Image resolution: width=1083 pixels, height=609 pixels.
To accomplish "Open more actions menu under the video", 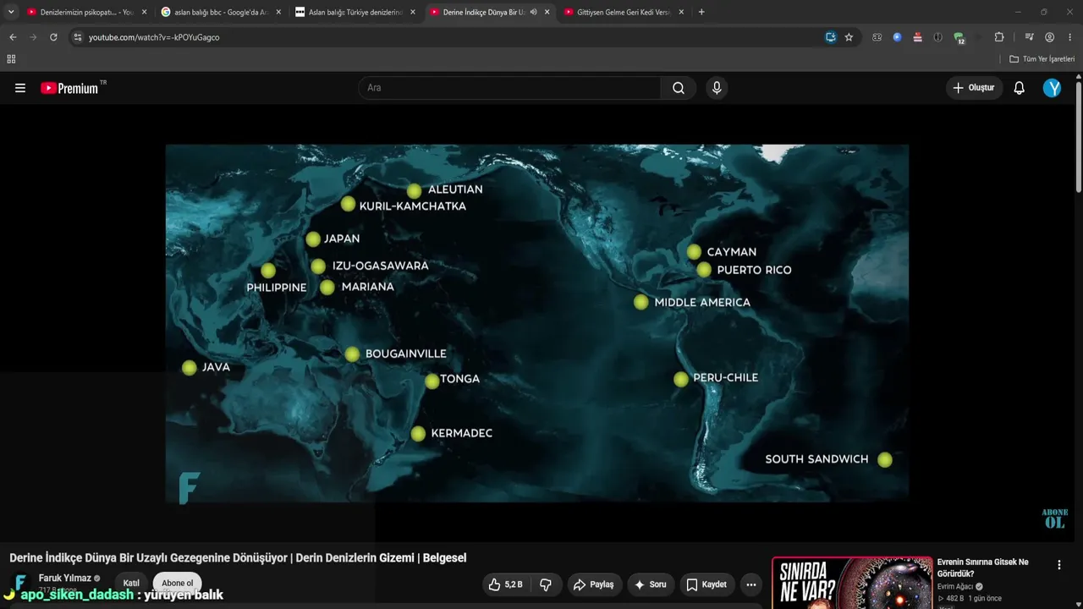I will (750, 584).
